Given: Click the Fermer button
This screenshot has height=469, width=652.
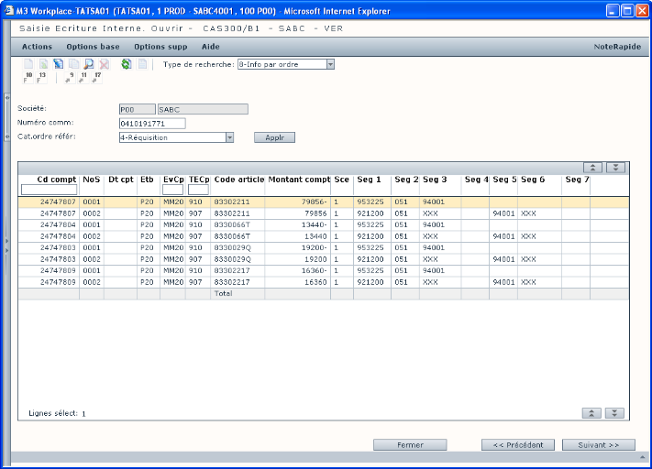Looking at the screenshot, I should 410,445.
